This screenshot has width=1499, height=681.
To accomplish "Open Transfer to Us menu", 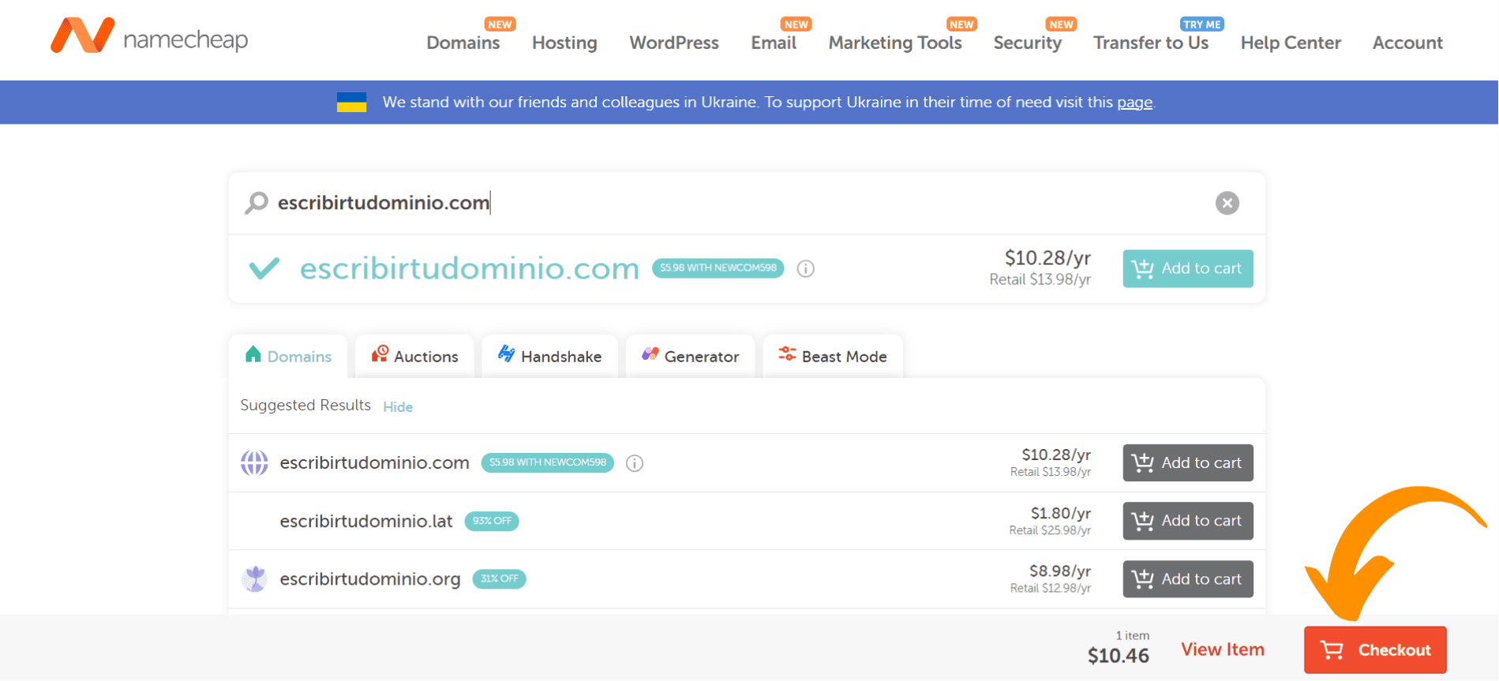I will click(1151, 43).
